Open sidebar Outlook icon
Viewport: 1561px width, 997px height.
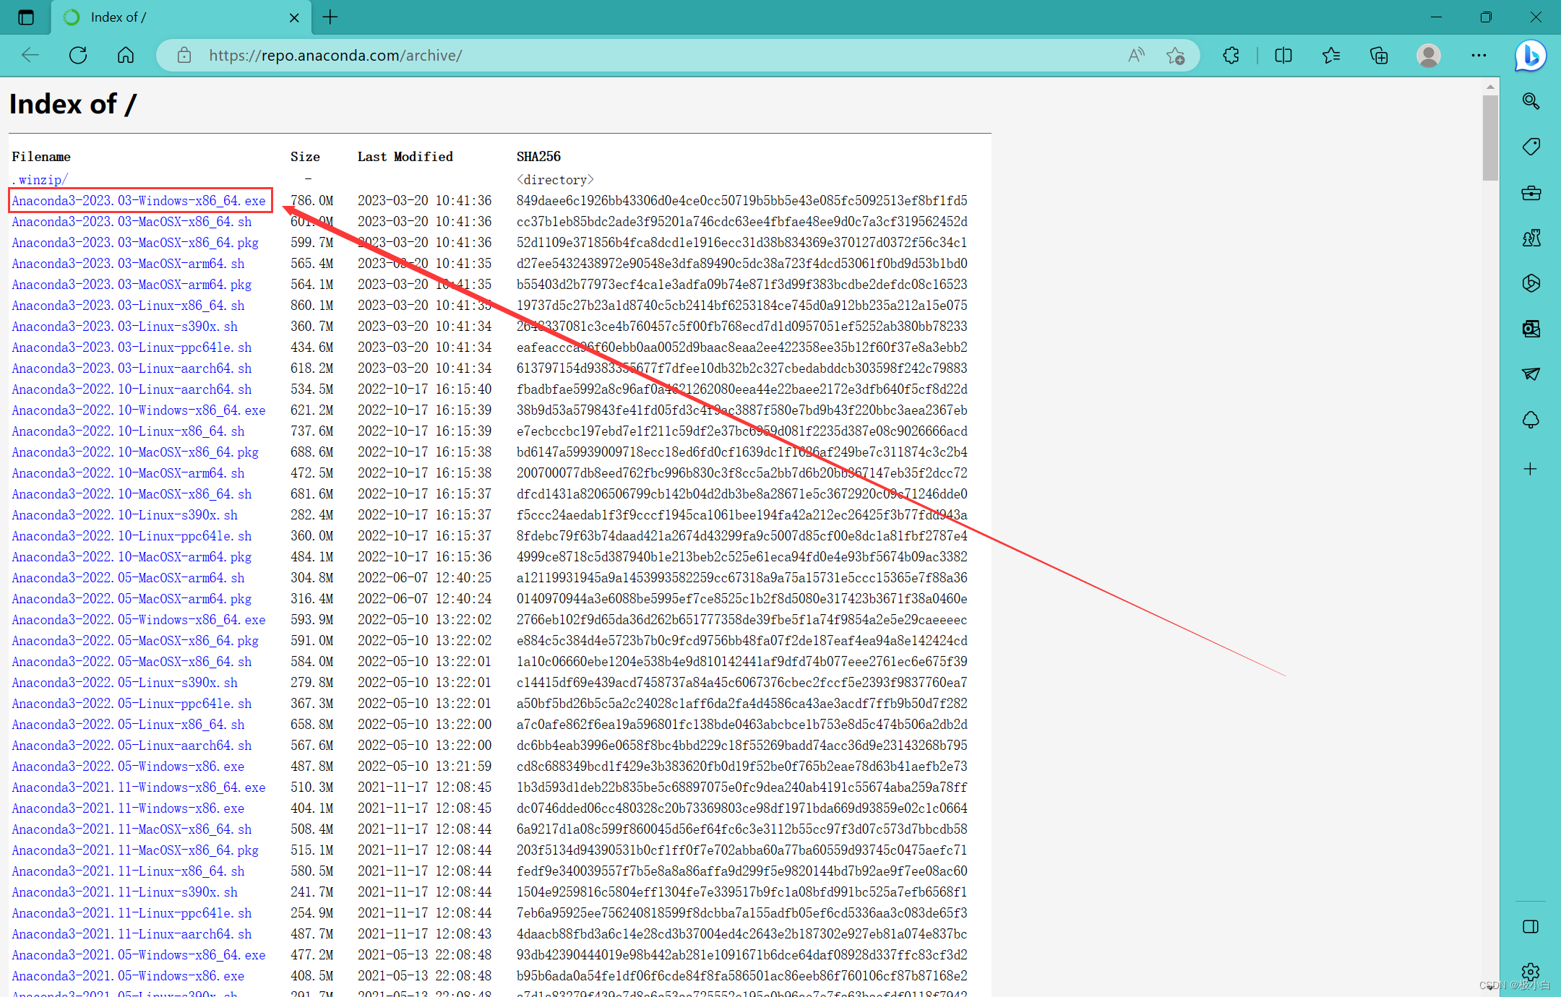[1531, 329]
